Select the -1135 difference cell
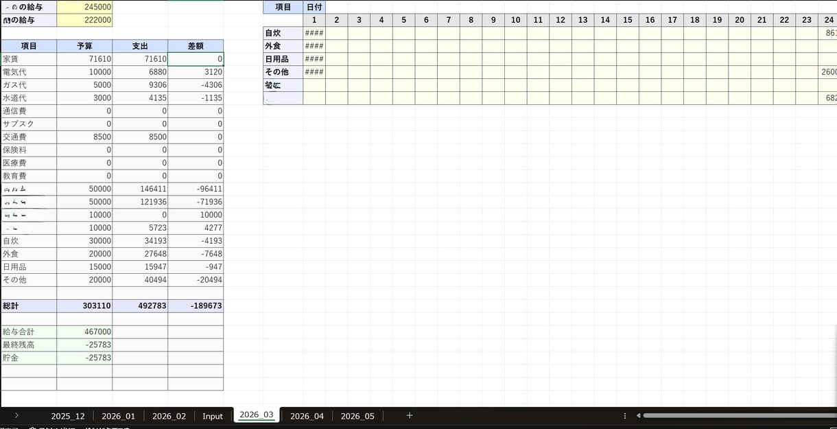Viewport: 837px width, 429px height. click(x=196, y=98)
